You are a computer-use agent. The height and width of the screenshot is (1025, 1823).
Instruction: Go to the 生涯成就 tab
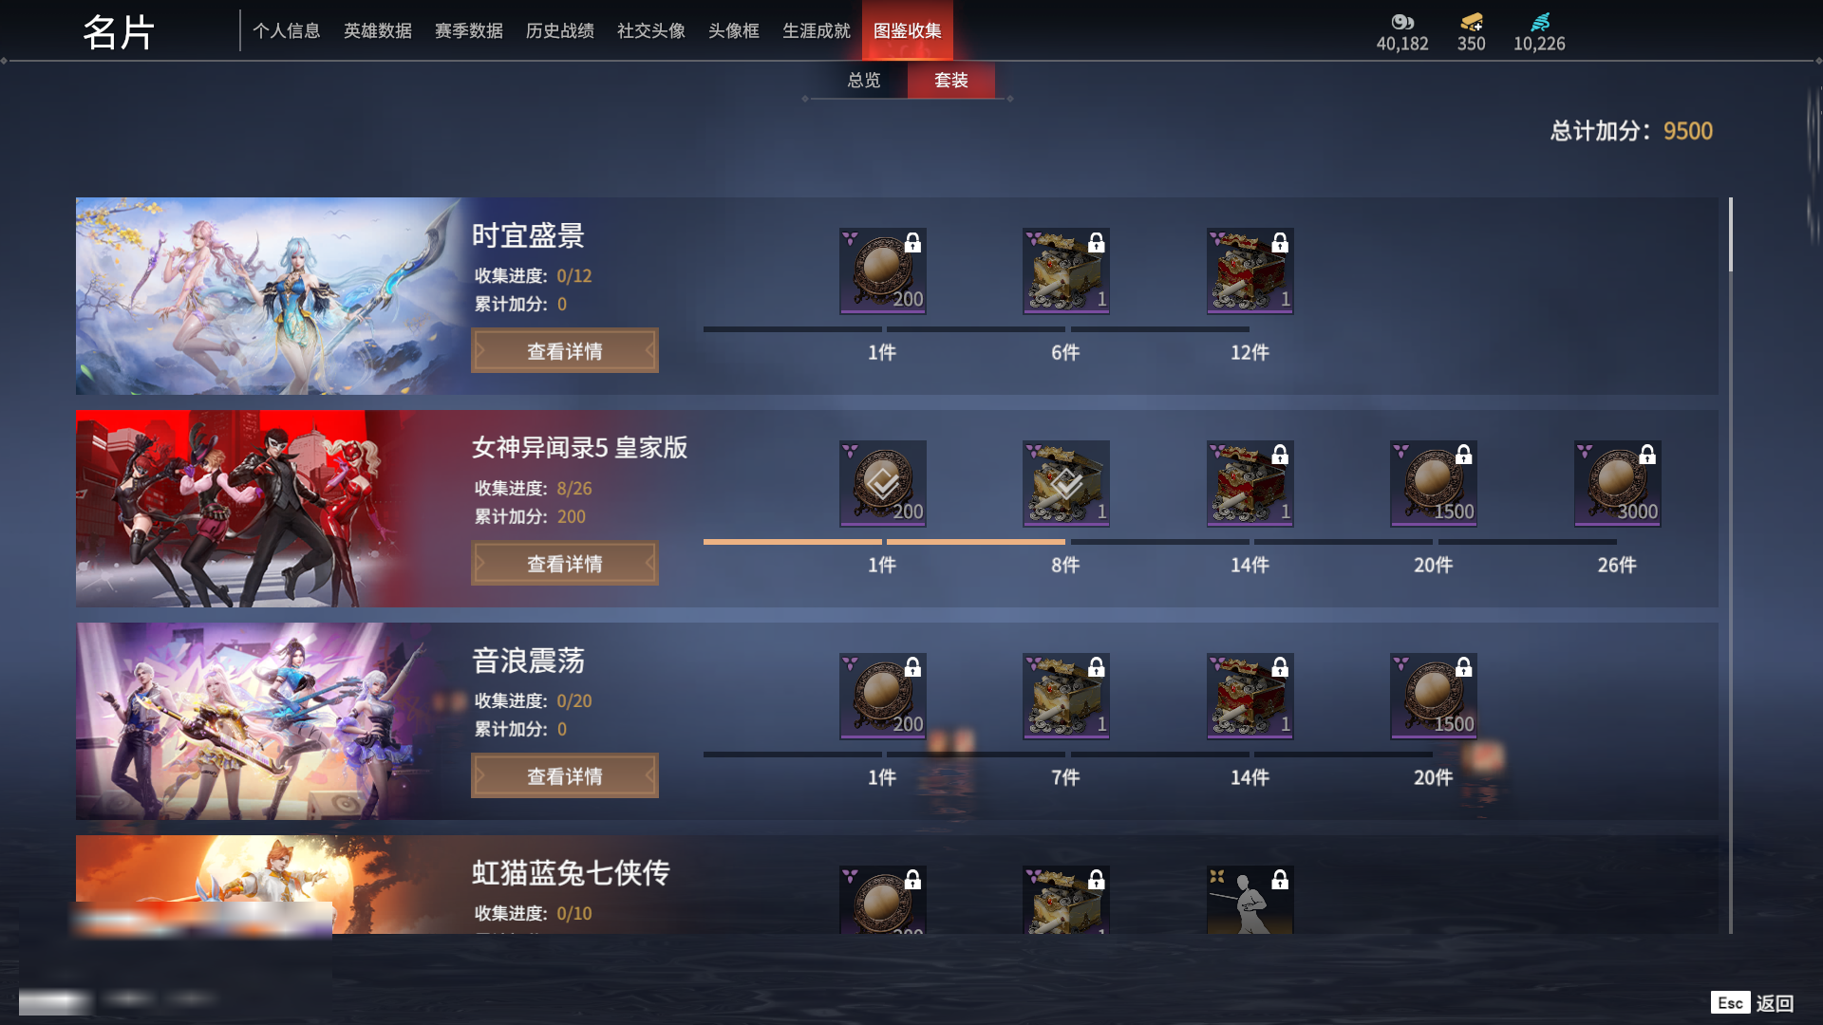tap(817, 31)
